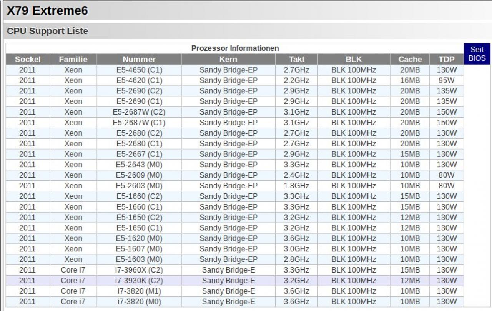Select the E5-2690 (C1) cell
492x311 pixels.
point(139,101)
